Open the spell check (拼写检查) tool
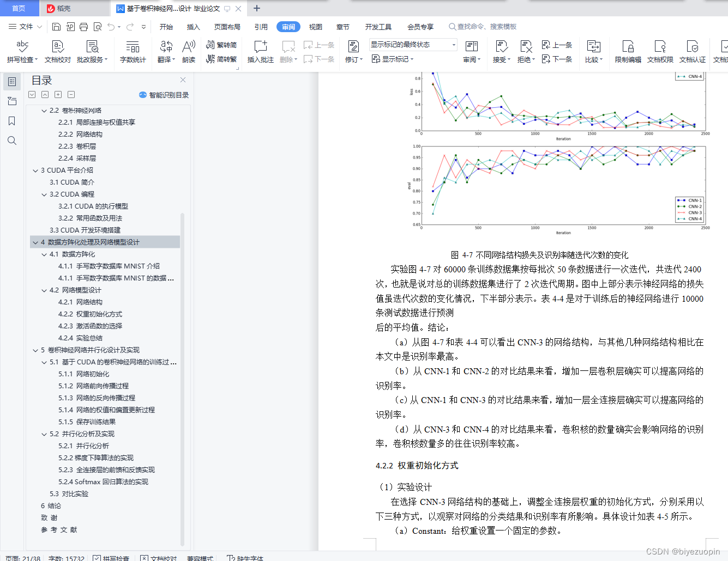This screenshot has height=561, width=728. (22, 52)
